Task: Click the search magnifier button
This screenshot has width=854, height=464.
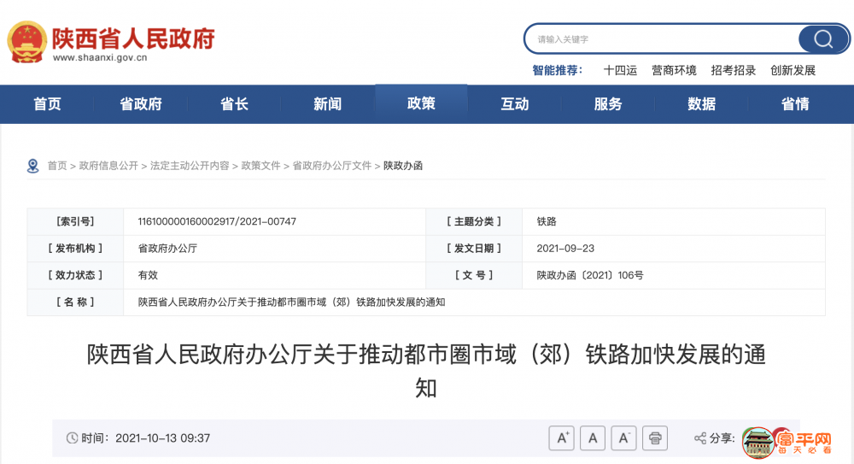Action: [823, 39]
